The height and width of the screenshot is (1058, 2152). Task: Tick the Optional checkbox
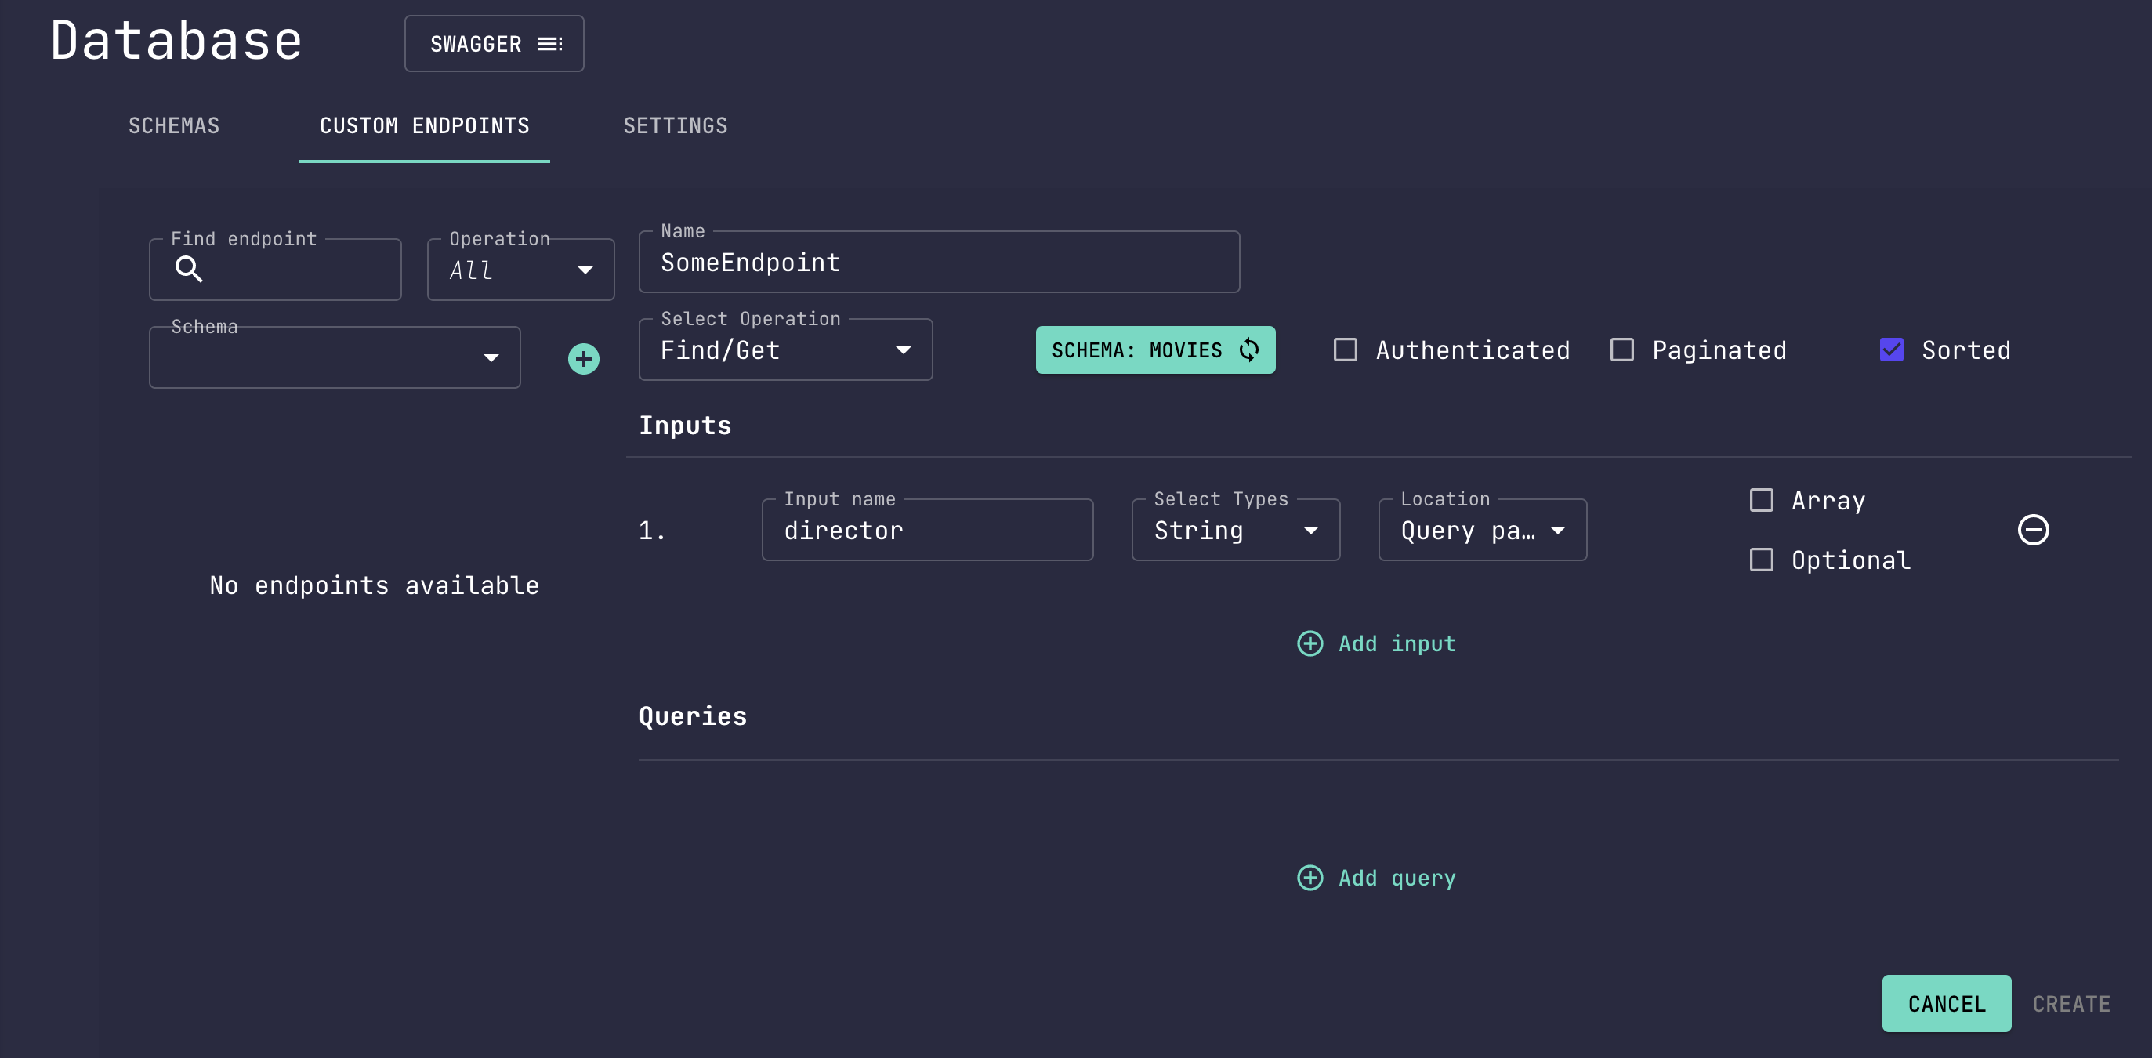click(1761, 559)
